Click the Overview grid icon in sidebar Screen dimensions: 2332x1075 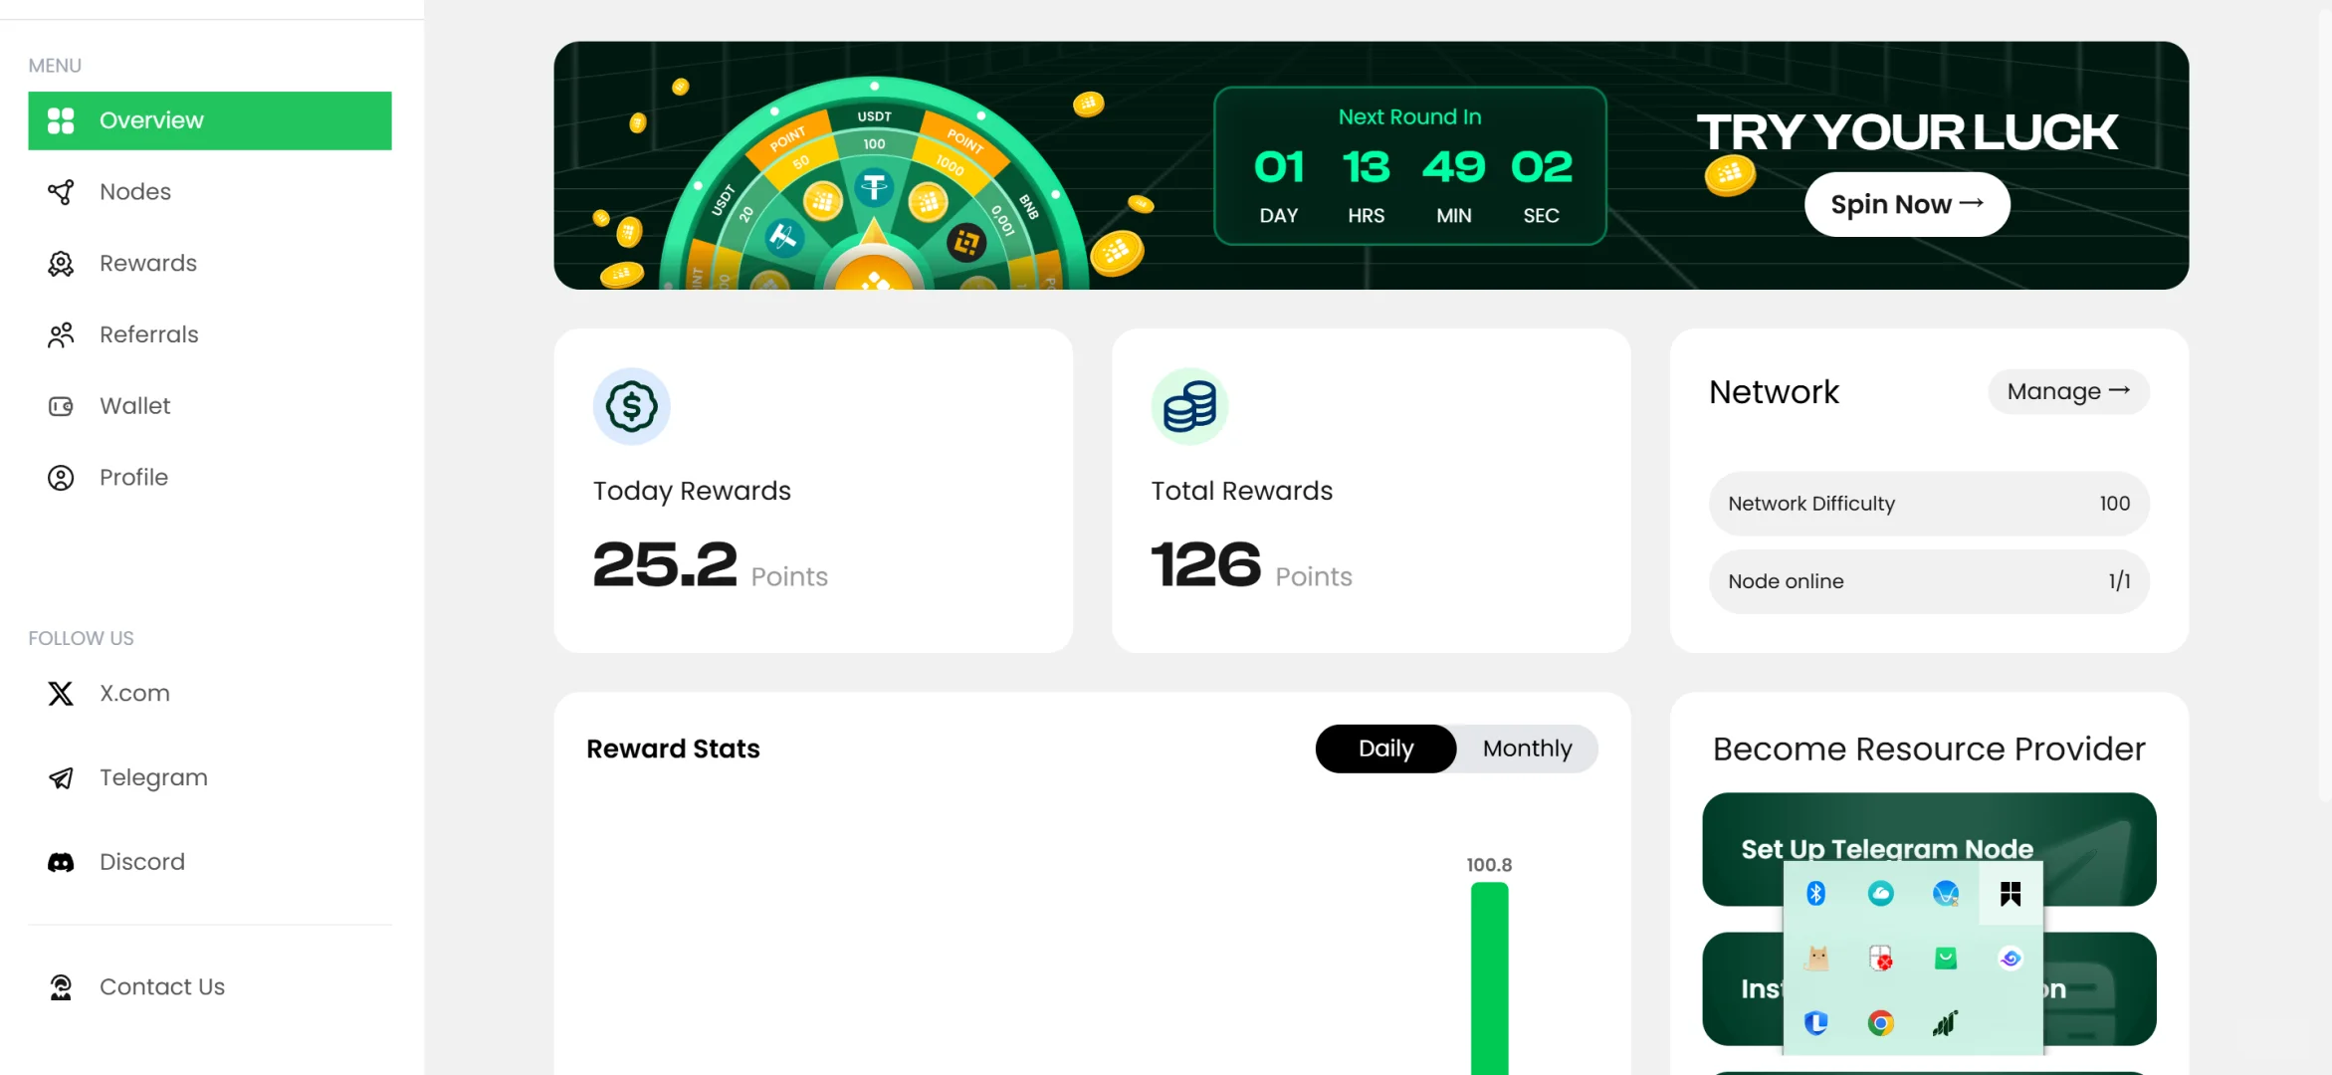click(61, 119)
